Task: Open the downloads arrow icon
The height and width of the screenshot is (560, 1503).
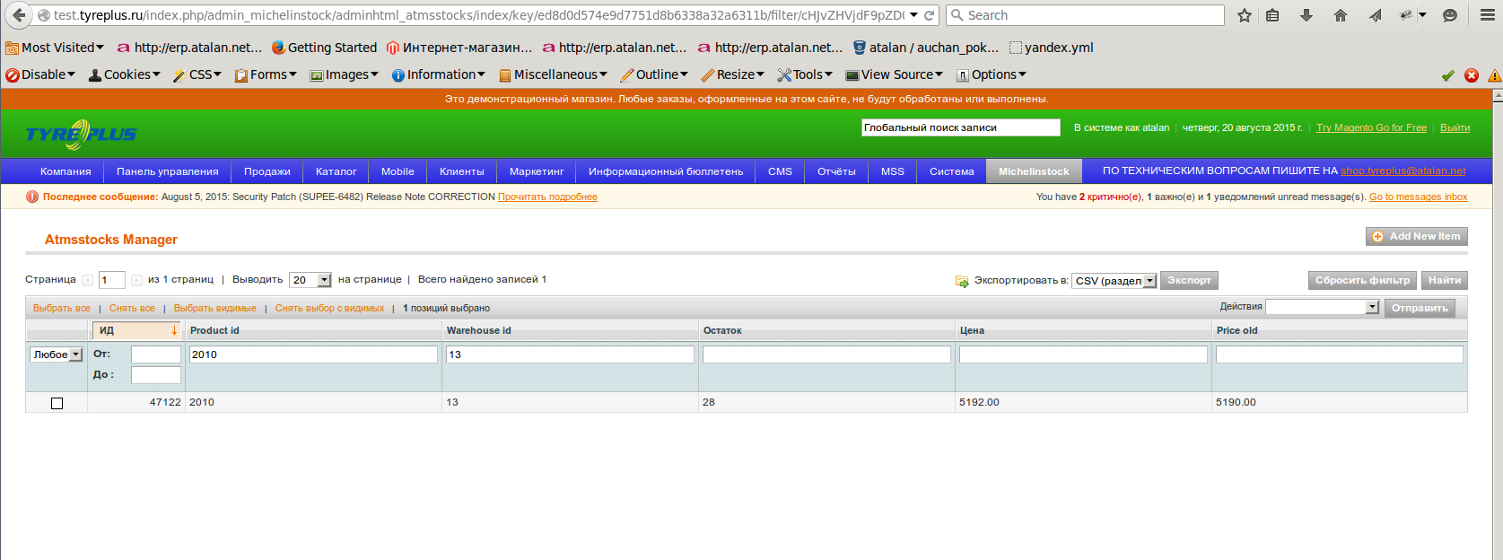Action: pos(1306,15)
